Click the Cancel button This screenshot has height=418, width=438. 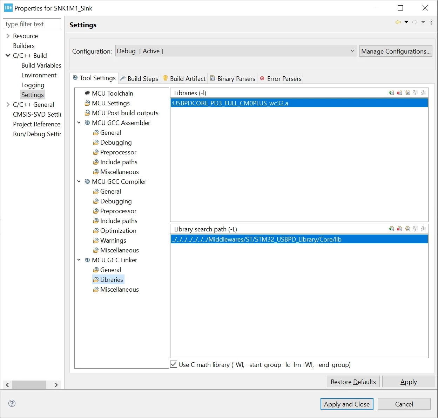click(x=404, y=404)
